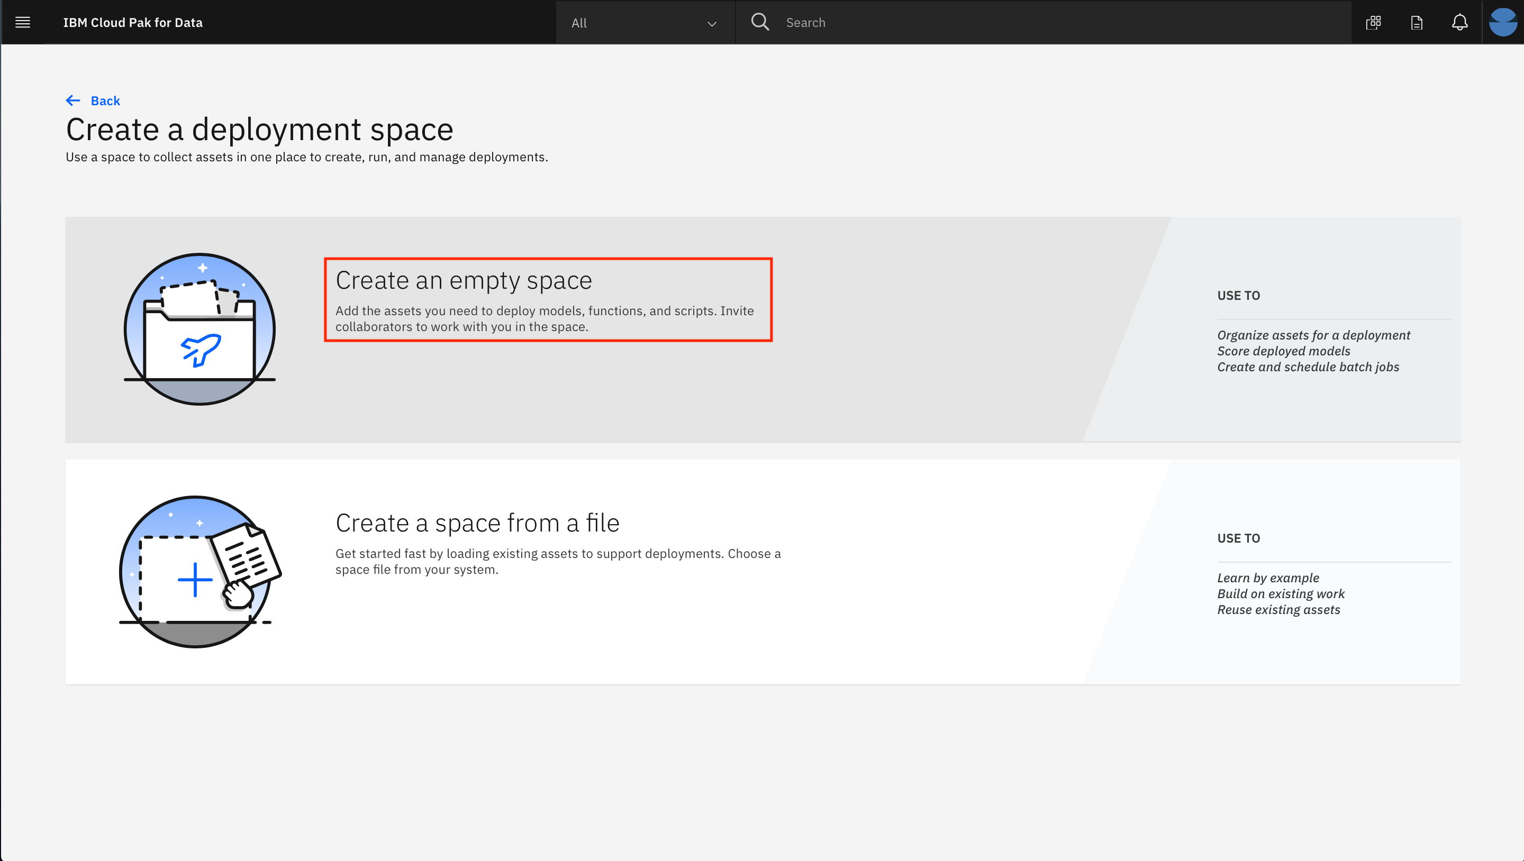Open the deployment spaces switcher icon
The image size is (1524, 861).
click(x=1373, y=22)
